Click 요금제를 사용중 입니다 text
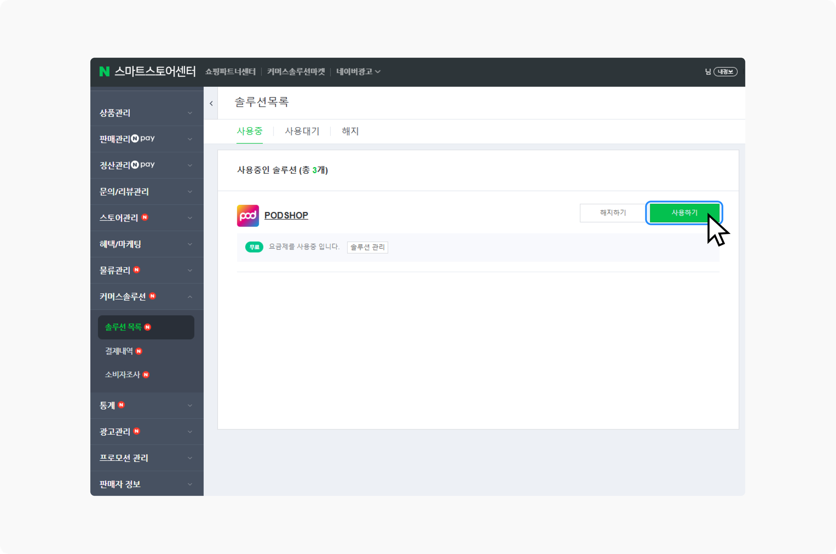Screen dimensions: 836x554 (304, 247)
